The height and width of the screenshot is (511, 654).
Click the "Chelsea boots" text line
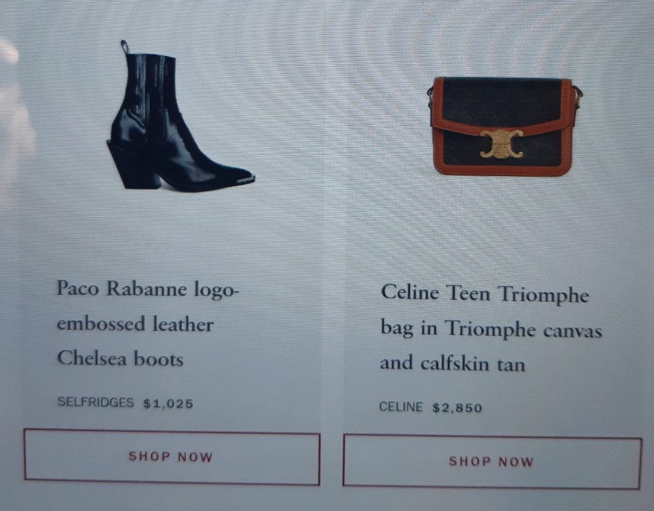(120, 358)
